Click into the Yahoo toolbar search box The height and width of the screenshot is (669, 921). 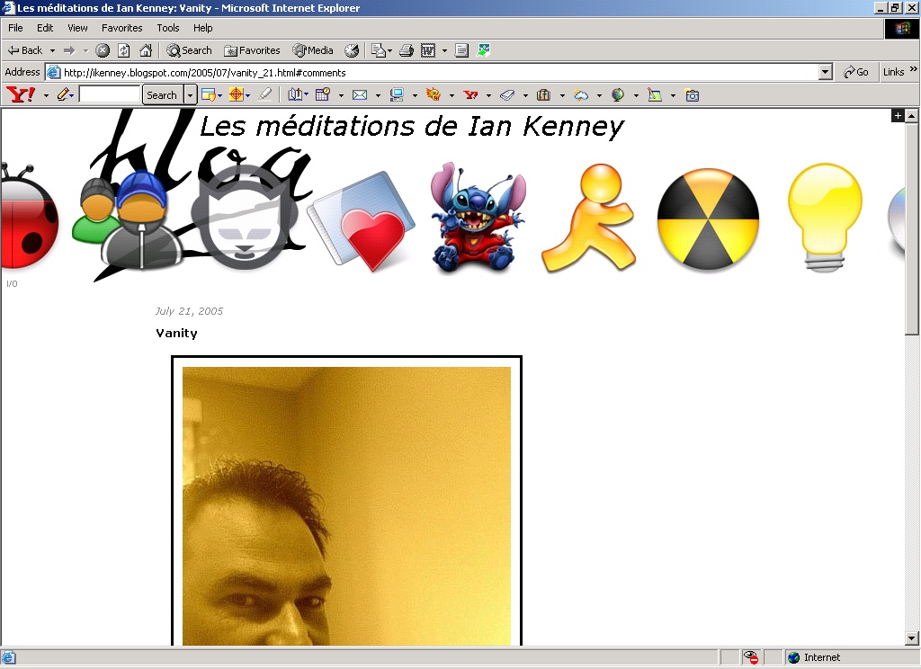point(110,94)
